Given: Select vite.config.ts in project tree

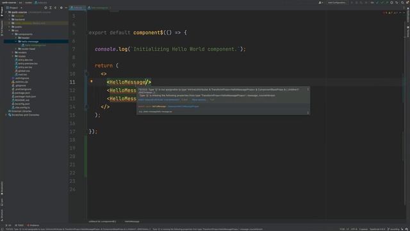Looking at the screenshot, I should pos(22,107).
